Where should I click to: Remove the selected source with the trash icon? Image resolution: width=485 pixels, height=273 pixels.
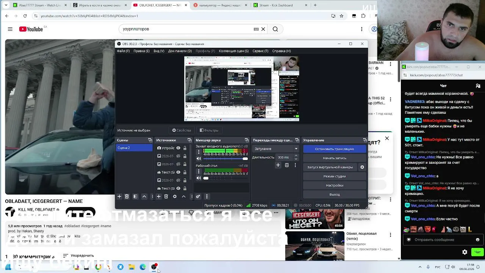point(166,196)
